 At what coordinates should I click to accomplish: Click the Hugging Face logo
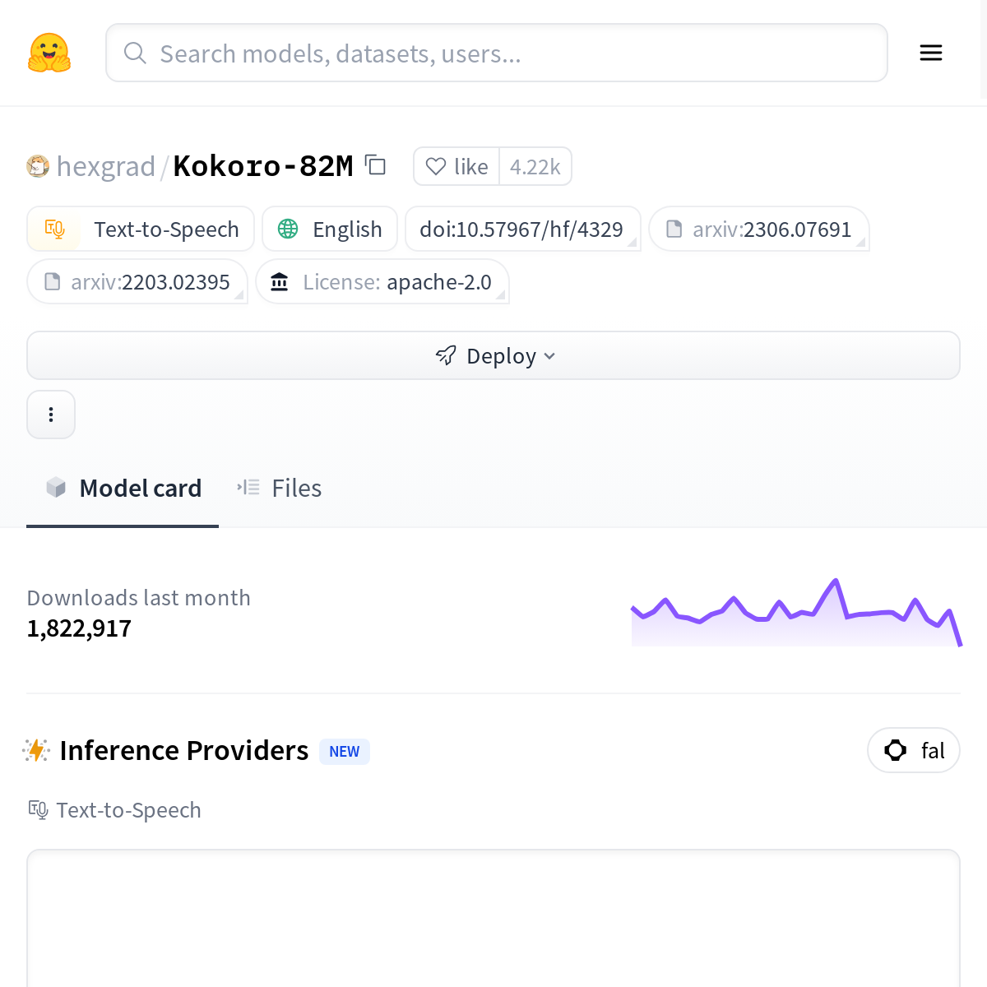49,53
